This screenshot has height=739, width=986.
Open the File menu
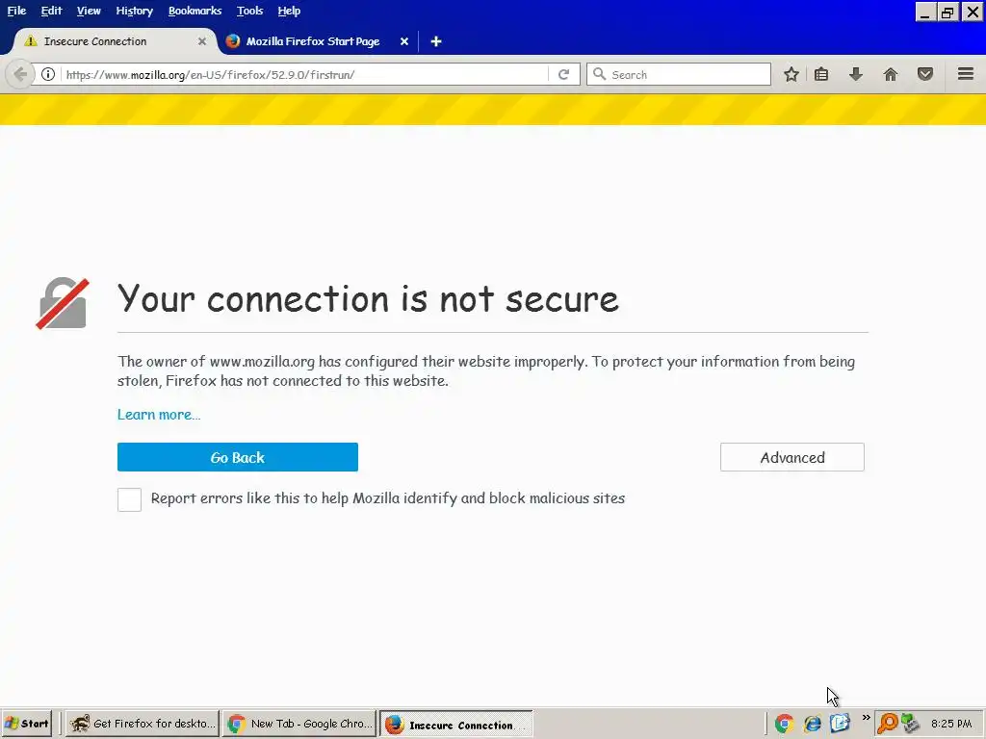[x=16, y=11]
